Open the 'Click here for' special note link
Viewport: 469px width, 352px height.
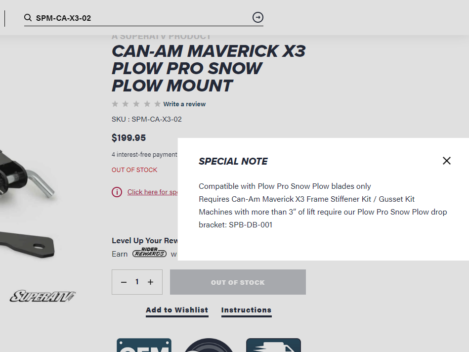pyautogui.click(x=152, y=192)
